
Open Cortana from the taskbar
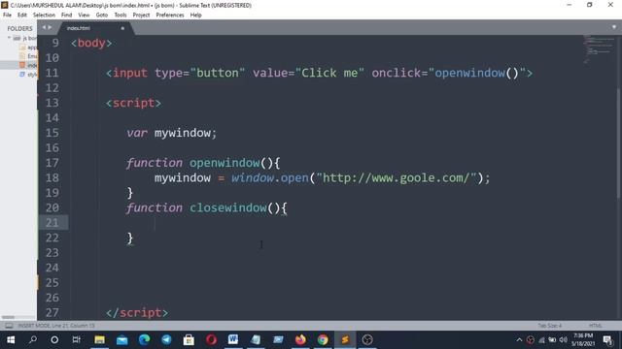(54, 340)
